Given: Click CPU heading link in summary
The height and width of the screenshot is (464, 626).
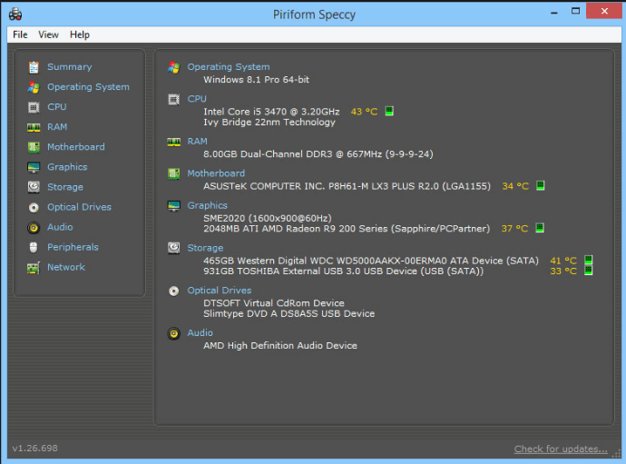Looking at the screenshot, I should tap(197, 99).
